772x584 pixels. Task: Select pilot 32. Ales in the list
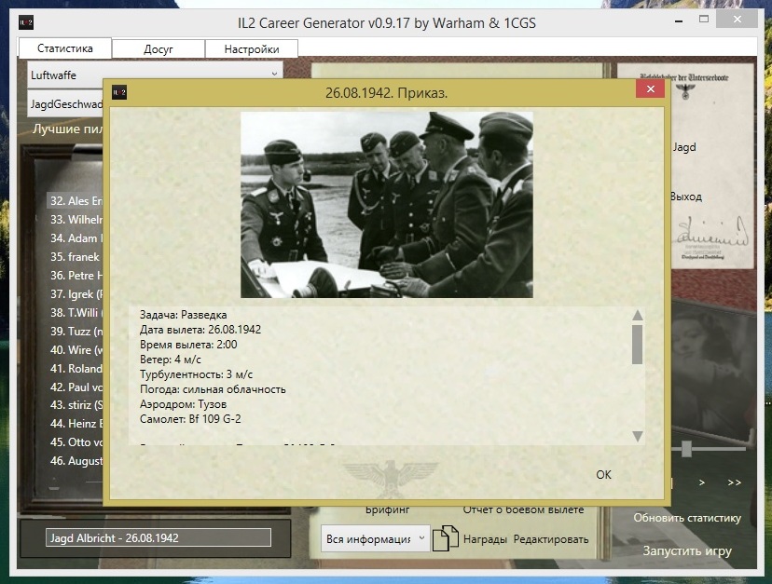point(76,201)
